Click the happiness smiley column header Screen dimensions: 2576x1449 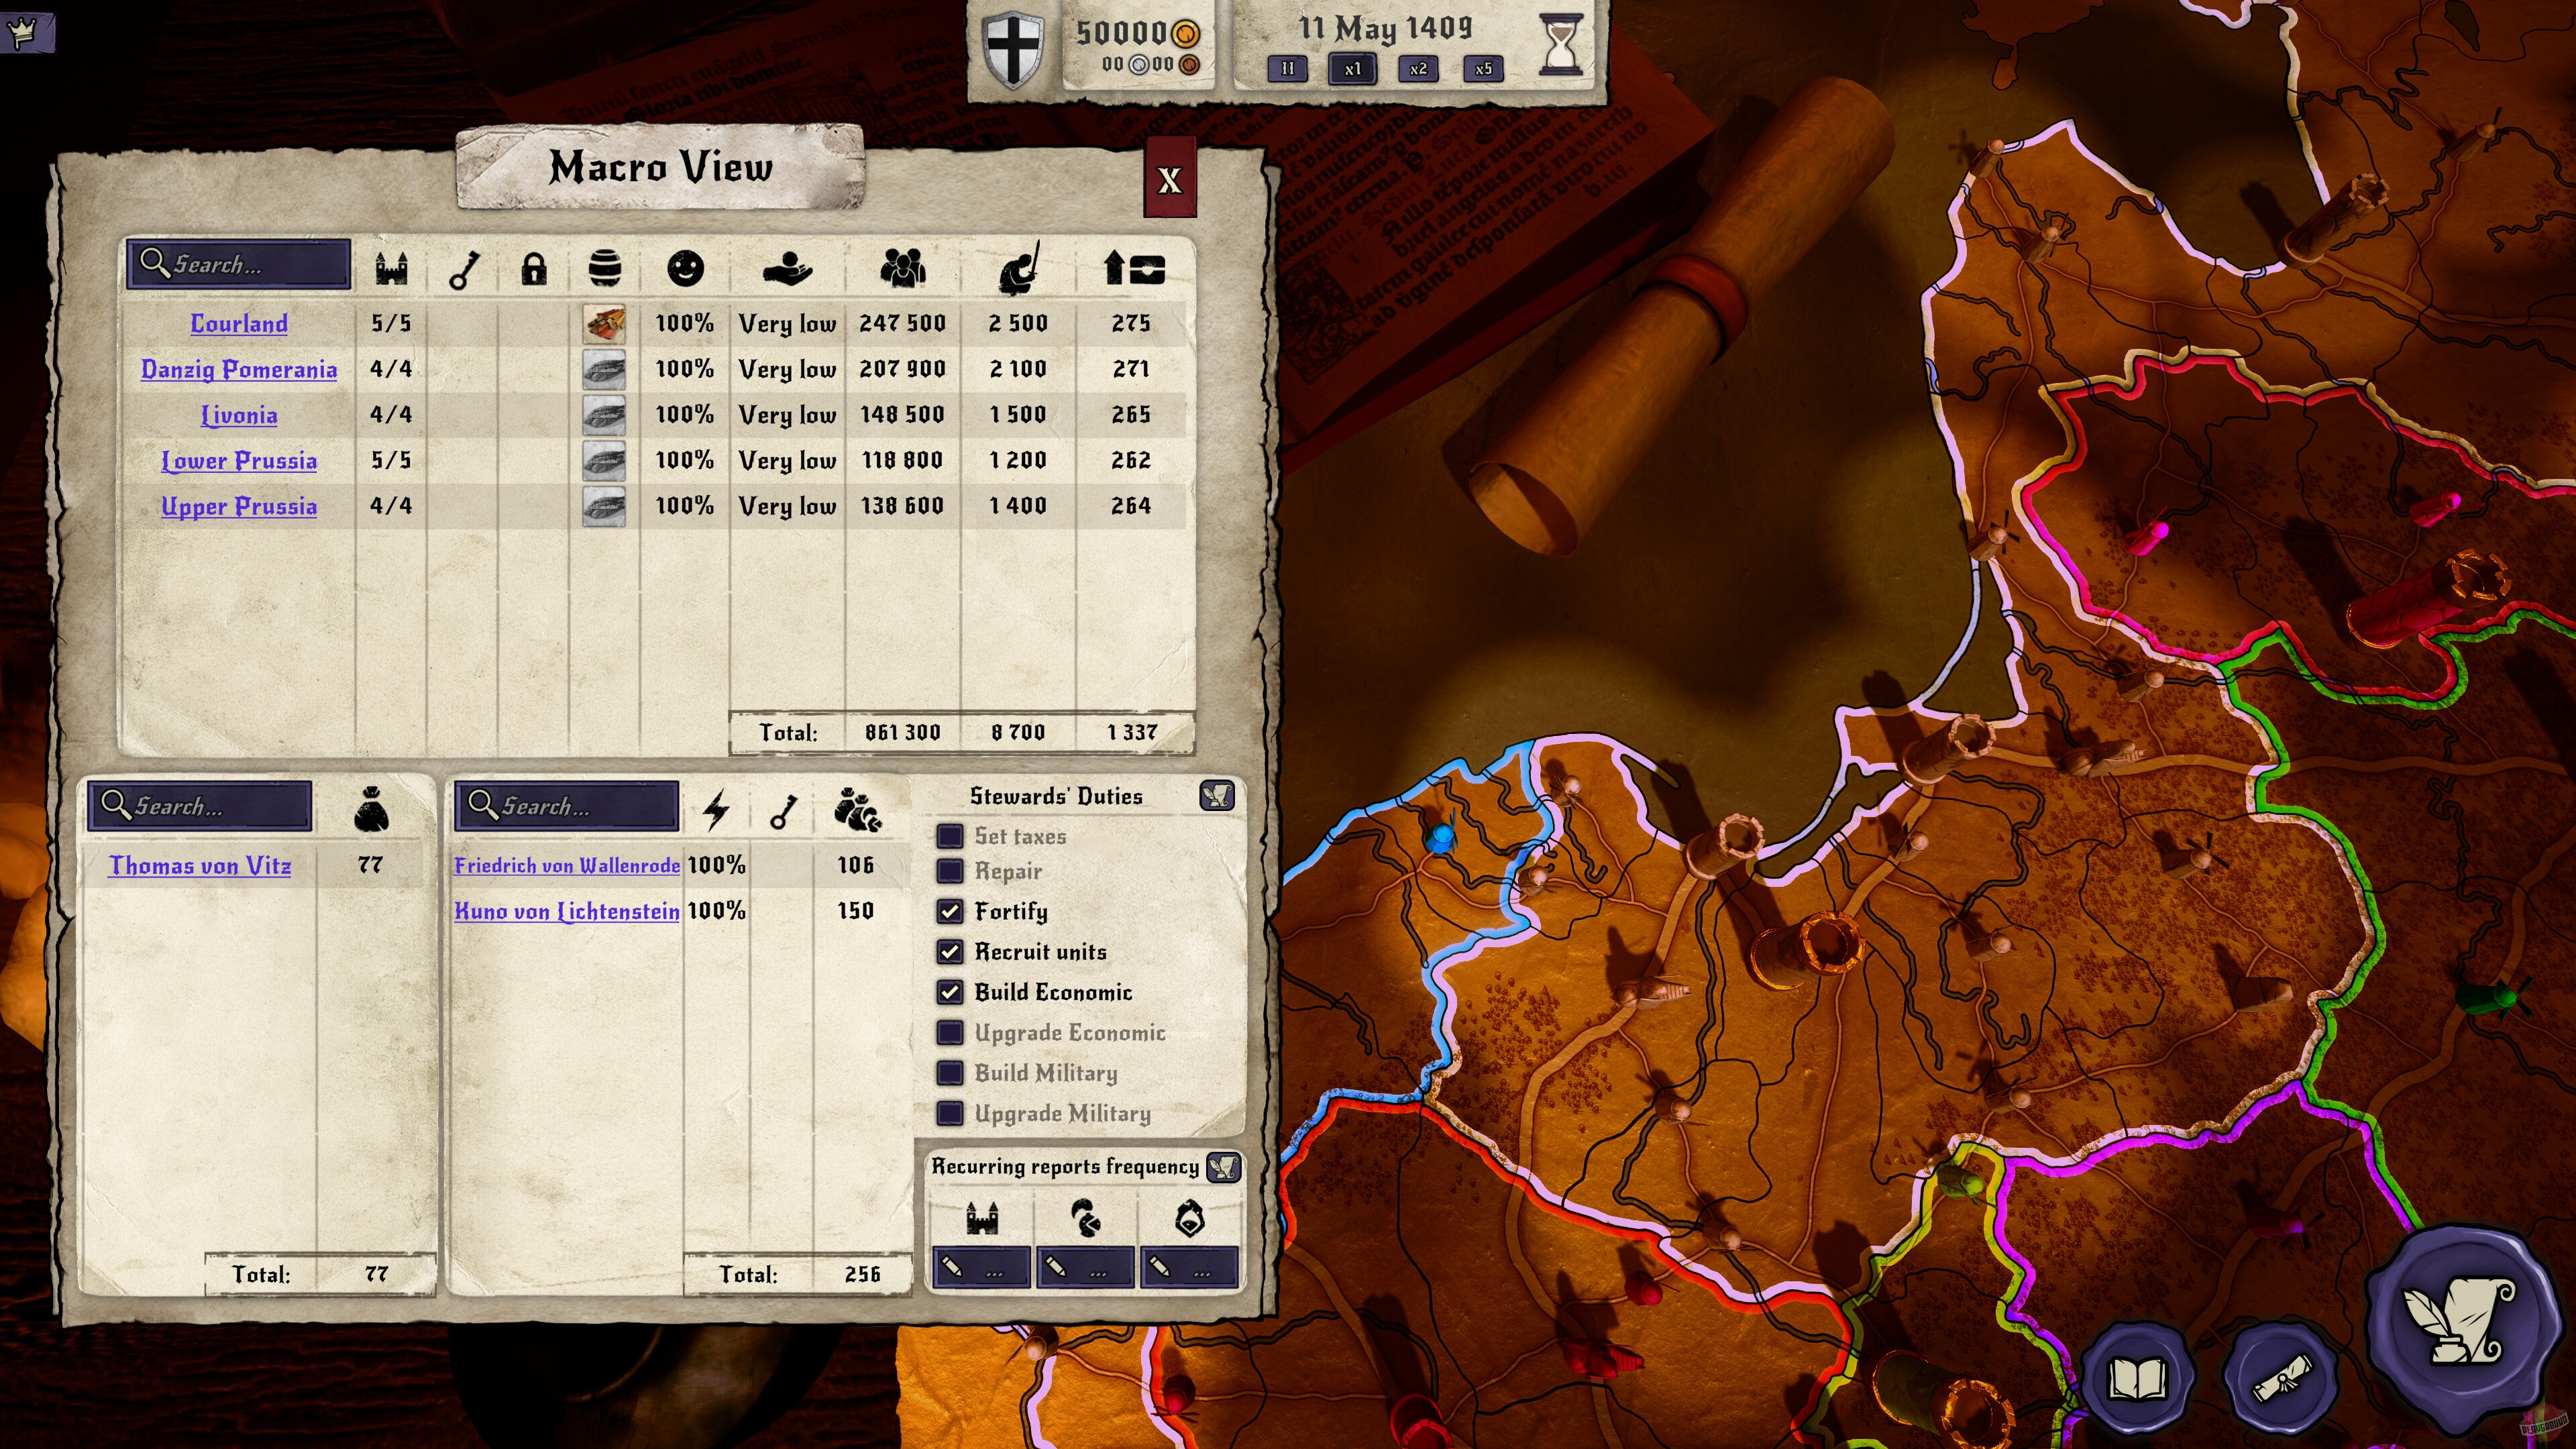click(685, 268)
